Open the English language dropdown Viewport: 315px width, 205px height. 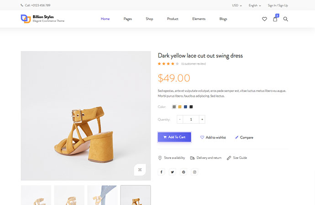click(x=255, y=5)
